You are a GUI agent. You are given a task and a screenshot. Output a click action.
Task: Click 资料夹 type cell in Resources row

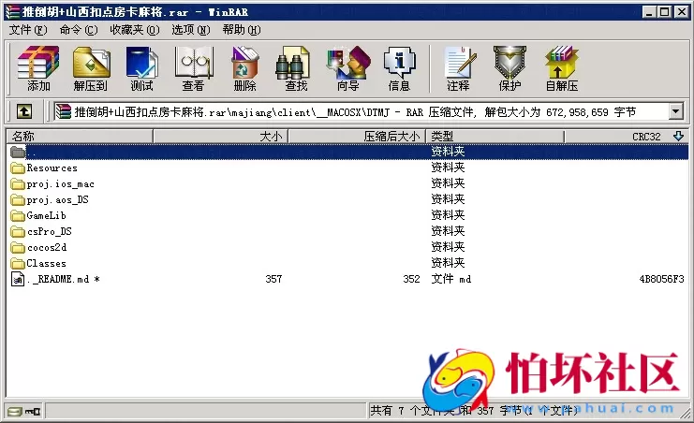click(x=448, y=168)
